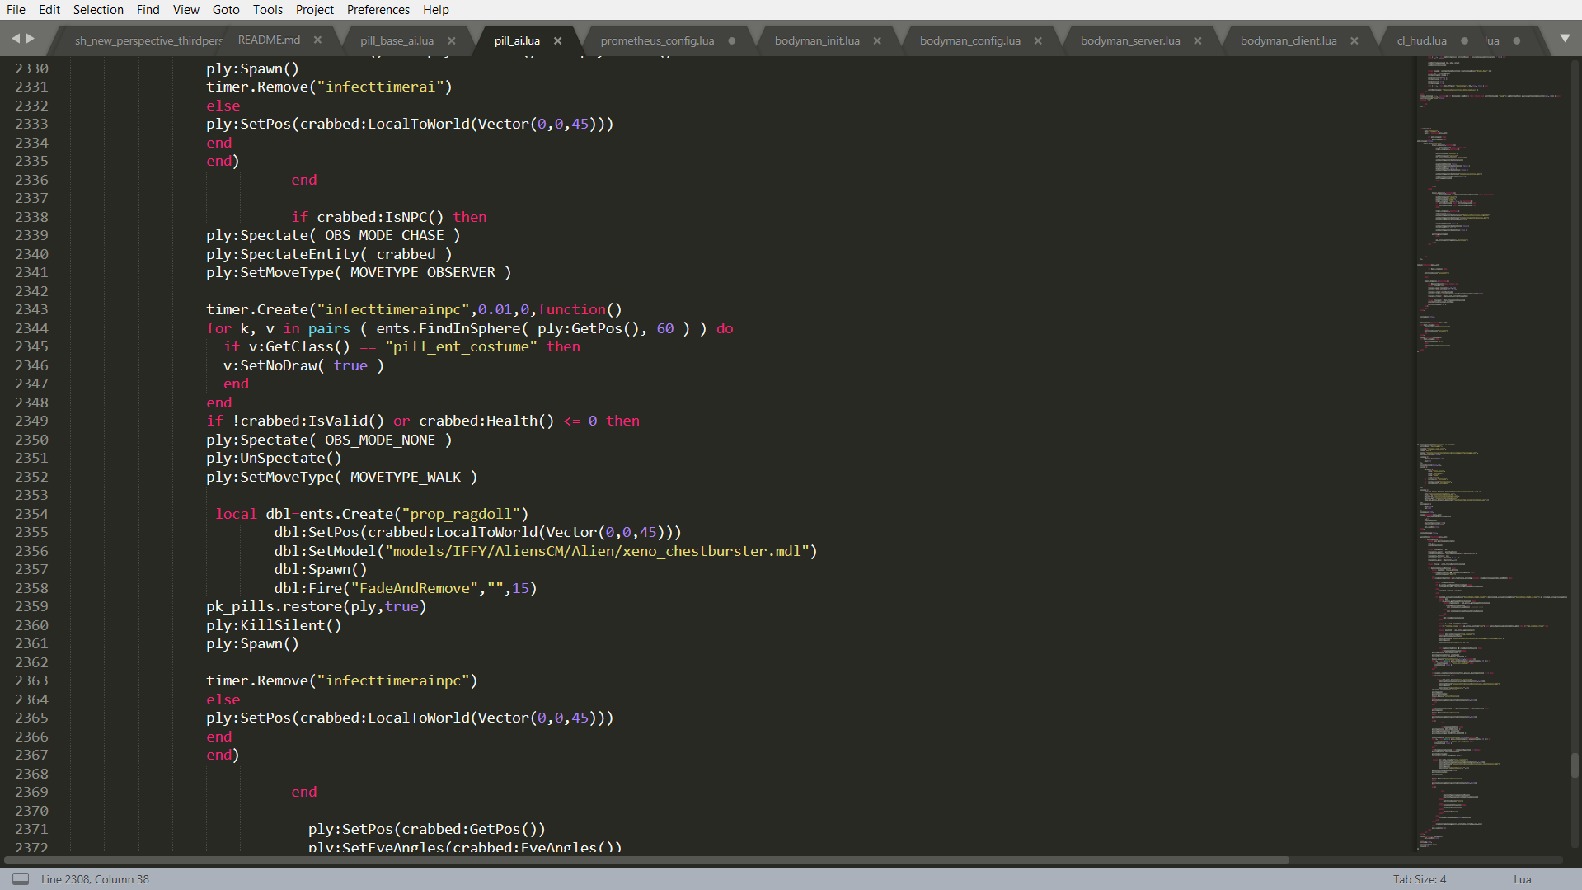Open the View menu
The height and width of the screenshot is (890, 1582).
(x=186, y=10)
